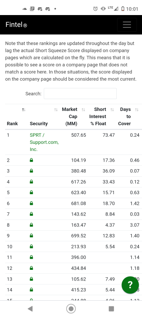142x317 pixels.
Task: Sort by Days to Cover arrows
Action: pos(137,110)
